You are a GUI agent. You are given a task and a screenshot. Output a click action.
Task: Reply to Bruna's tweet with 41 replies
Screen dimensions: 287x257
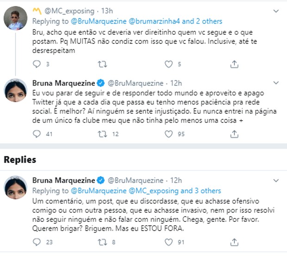coord(37,134)
